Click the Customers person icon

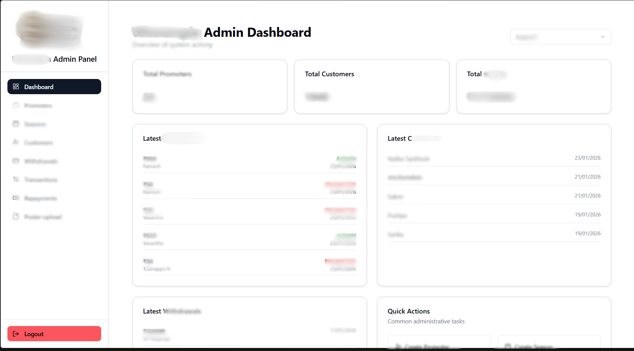[16, 142]
